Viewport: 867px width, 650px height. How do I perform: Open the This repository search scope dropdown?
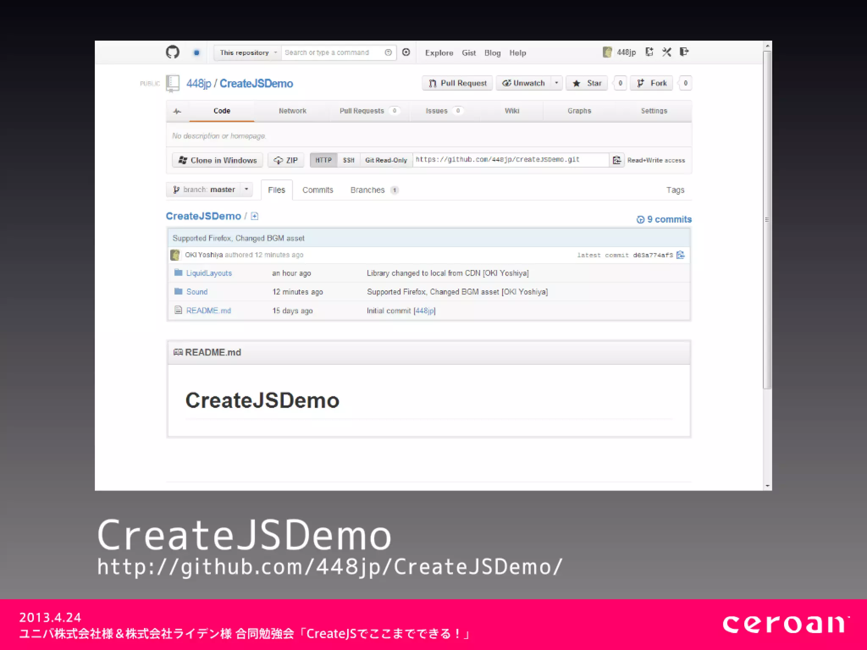(248, 52)
